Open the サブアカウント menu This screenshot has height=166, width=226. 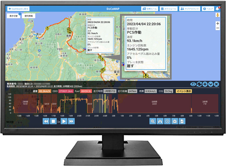(190, 8)
